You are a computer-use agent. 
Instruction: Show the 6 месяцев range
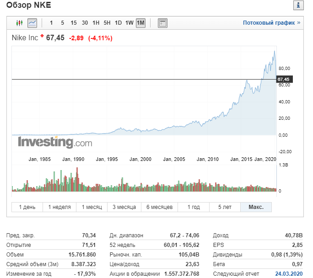pyautogui.click(x=160, y=207)
